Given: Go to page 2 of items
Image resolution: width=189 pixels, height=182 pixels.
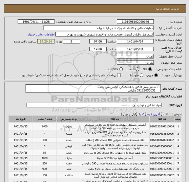Looking at the screenshot, I should click(143, 114).
